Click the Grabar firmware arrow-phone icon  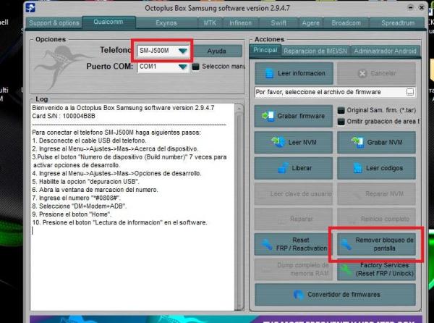click(x=268, y=116)
